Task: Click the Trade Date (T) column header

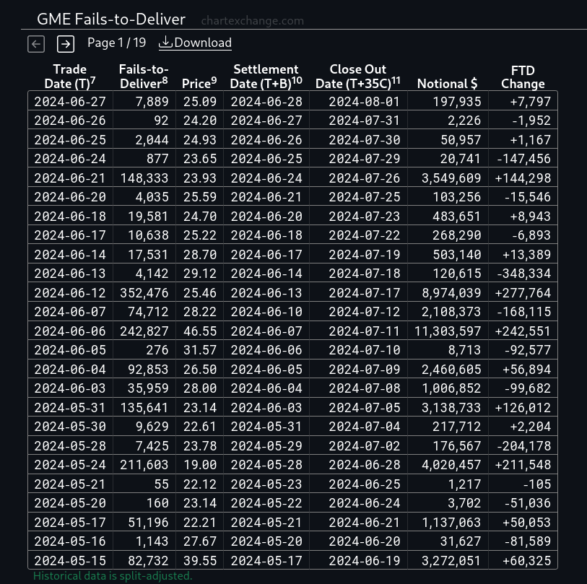Action: click(70, 77)
